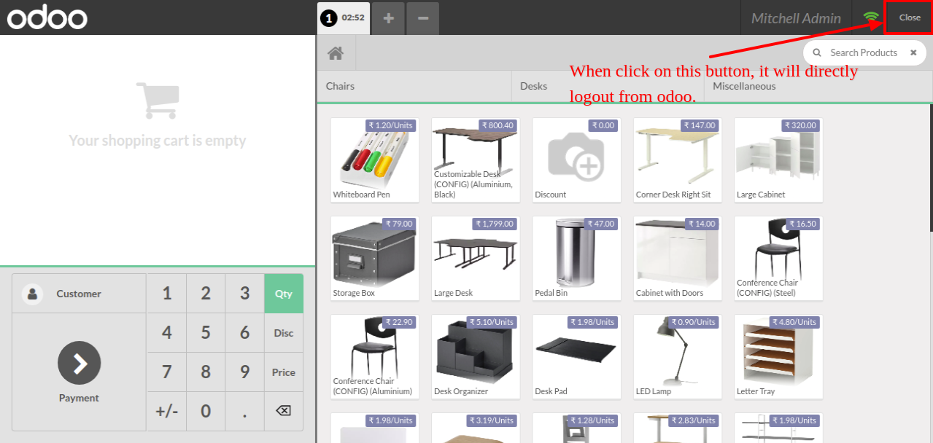Click numpad digit 8
Screen dimensions: 933x443
point(206,372)
